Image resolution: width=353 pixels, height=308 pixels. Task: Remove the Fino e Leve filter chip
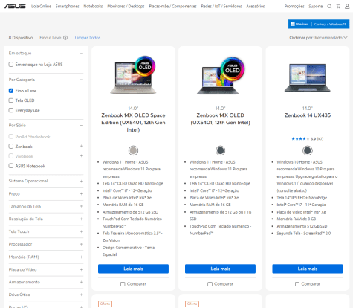click(x=65, y=38)
